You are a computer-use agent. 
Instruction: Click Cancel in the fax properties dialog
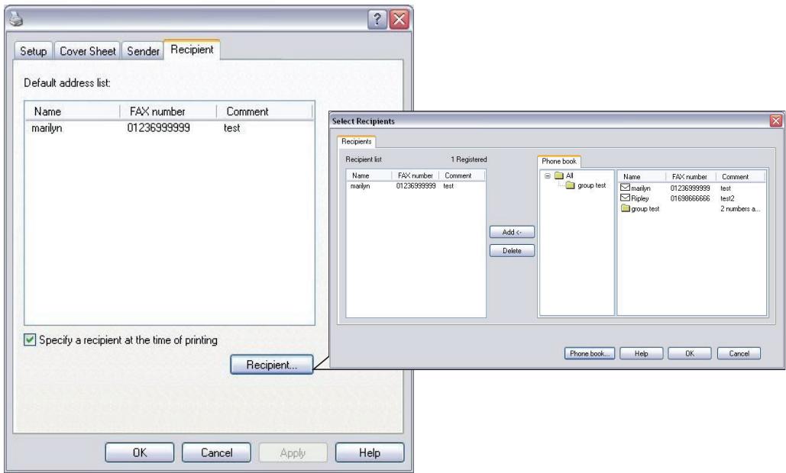point(217,453)
